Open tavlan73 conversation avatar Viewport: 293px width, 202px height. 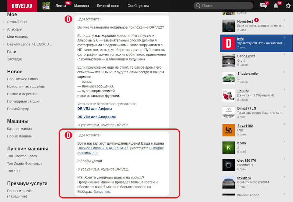pos(229,182)
